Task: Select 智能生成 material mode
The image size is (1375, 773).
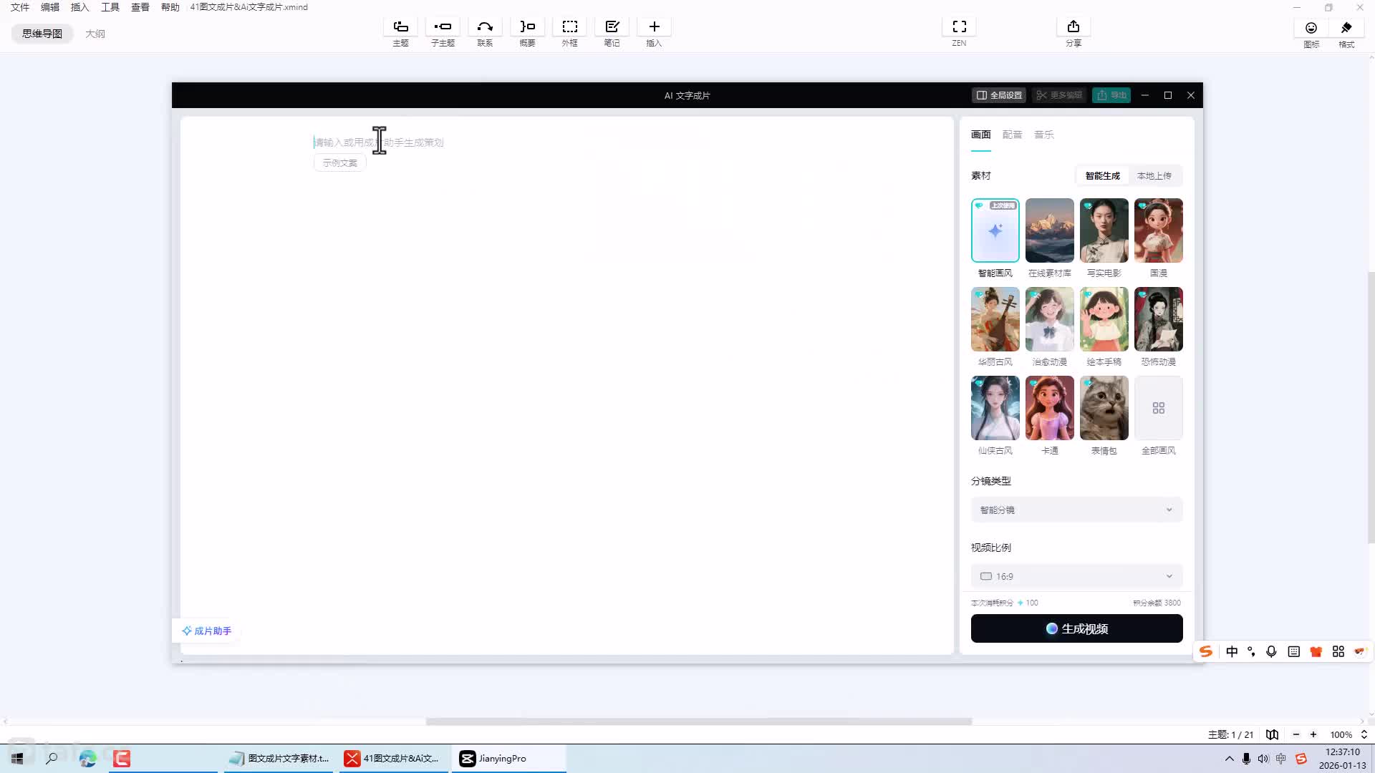Action: pos(1102,176)
